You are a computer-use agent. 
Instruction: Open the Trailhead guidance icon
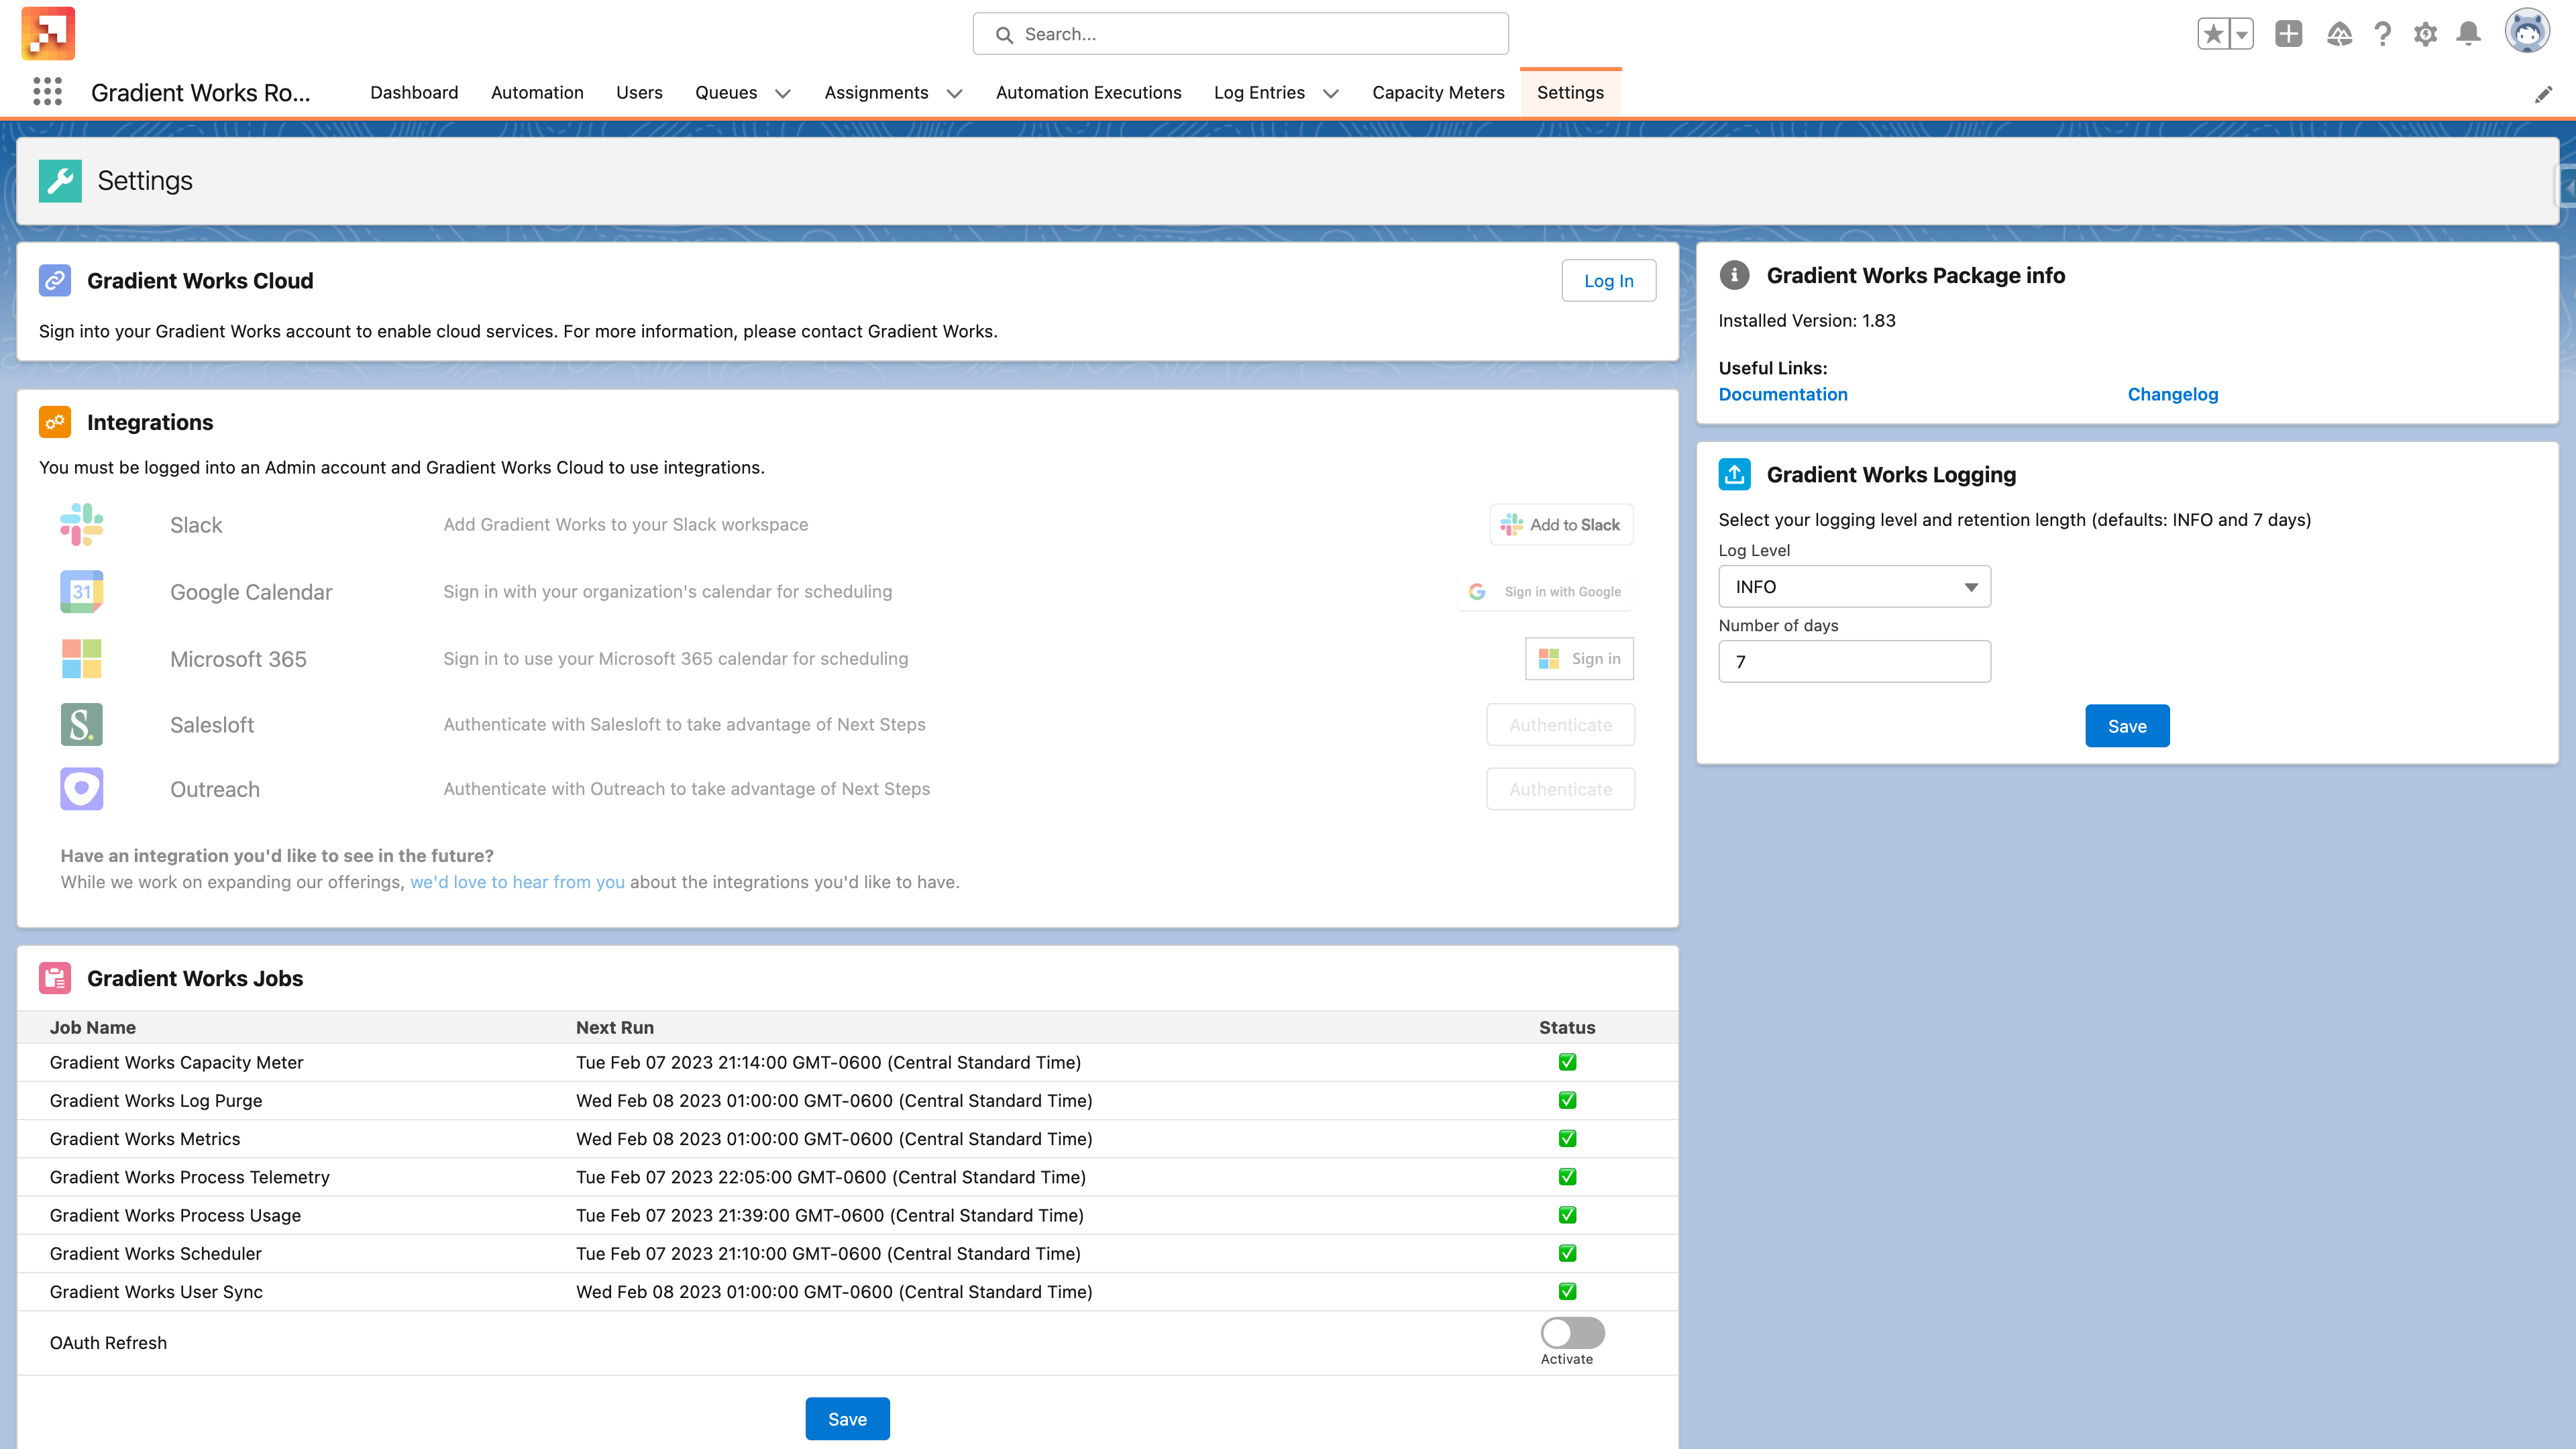[2339, 34]
